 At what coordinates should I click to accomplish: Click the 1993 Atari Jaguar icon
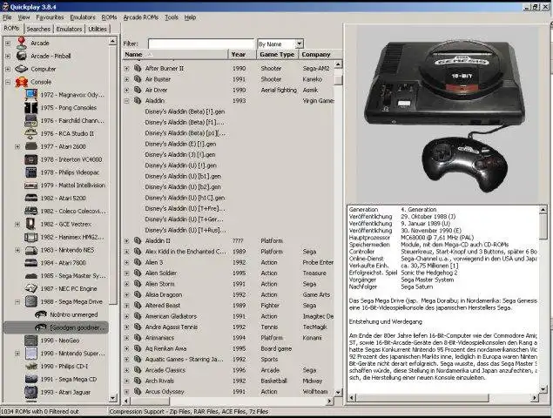click(x=31, y=392)
